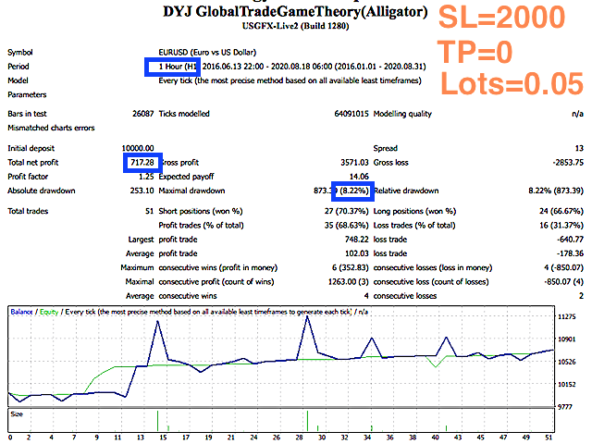The height and width of the screenshot is (444, 592).
Task: Click the Average profit trade value 102.03
Action: (356, 253)
